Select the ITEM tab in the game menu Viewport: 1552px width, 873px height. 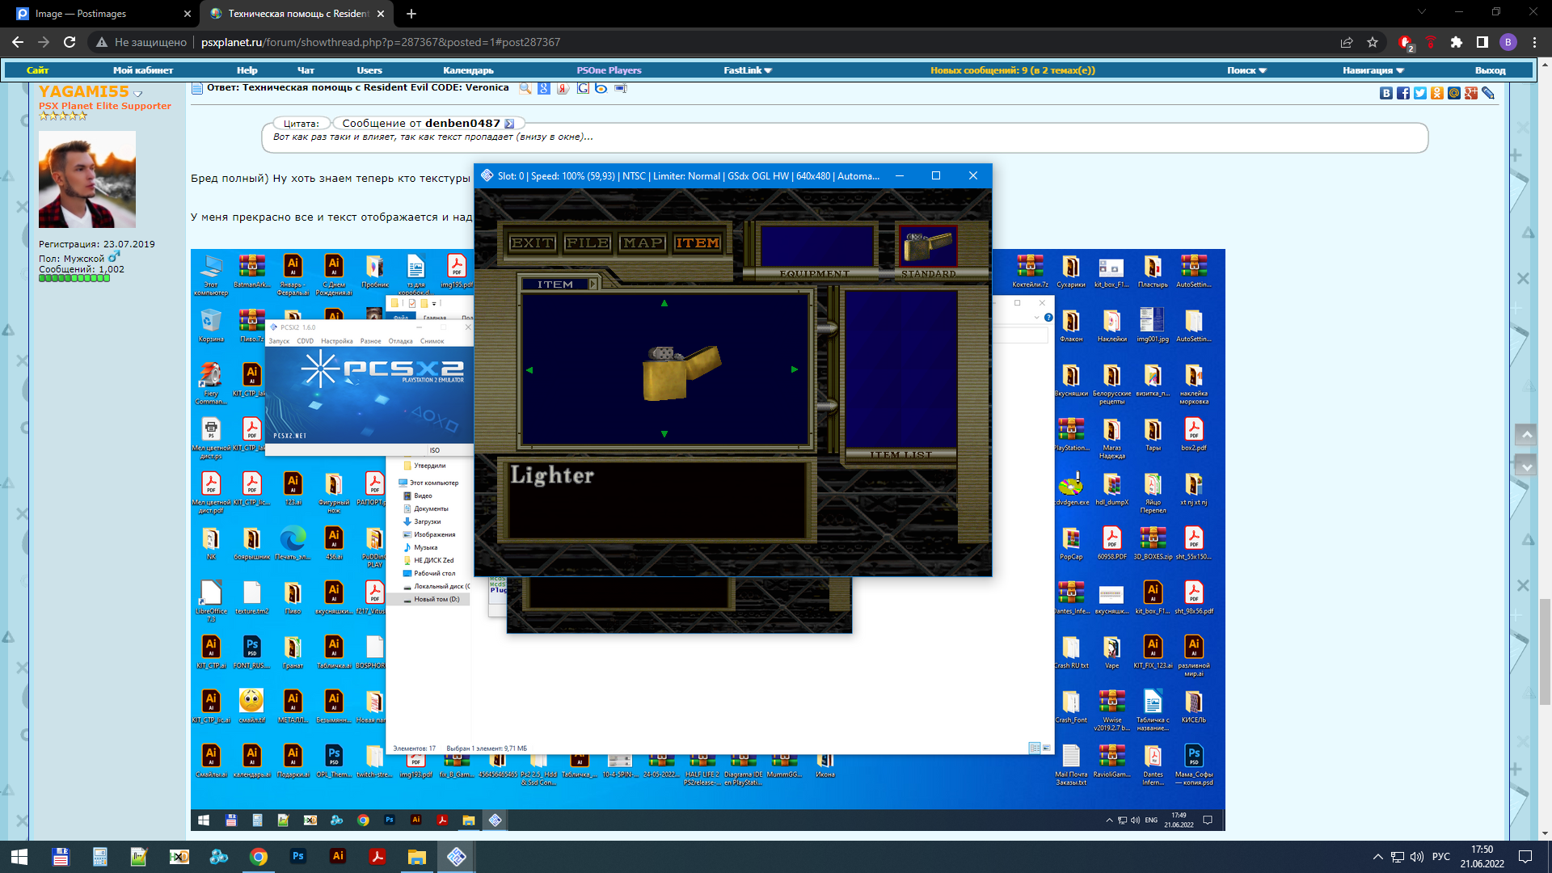pyautogui.click(x=698, y=242)
